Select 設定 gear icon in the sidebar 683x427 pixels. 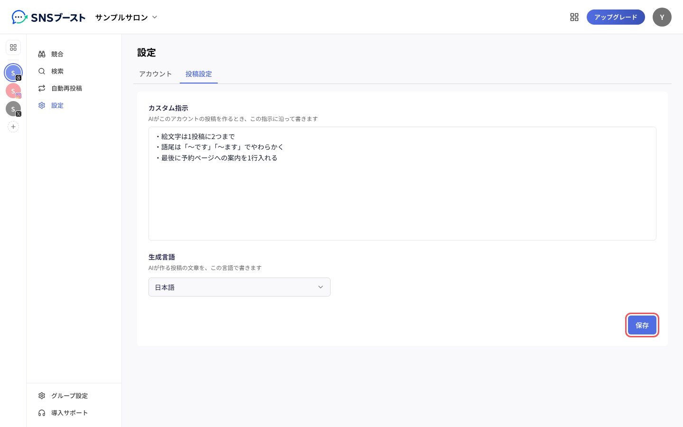click(42, 105)
